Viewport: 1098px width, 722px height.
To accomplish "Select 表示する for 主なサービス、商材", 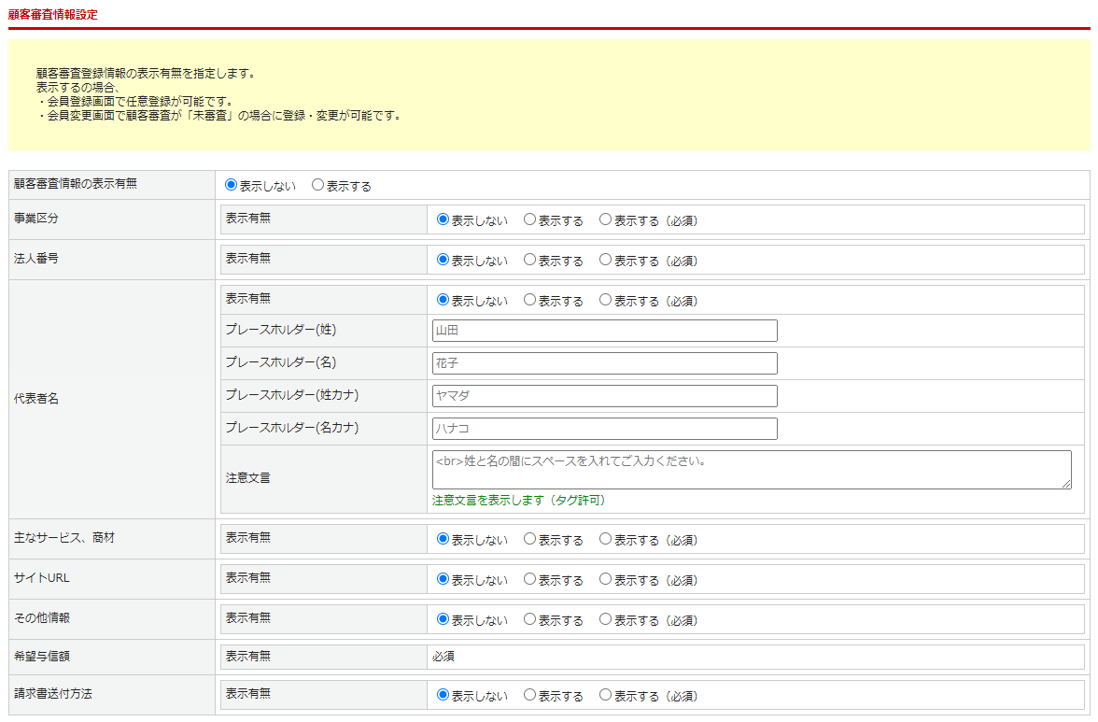I will pyautogui.click(x=529, y=539).
